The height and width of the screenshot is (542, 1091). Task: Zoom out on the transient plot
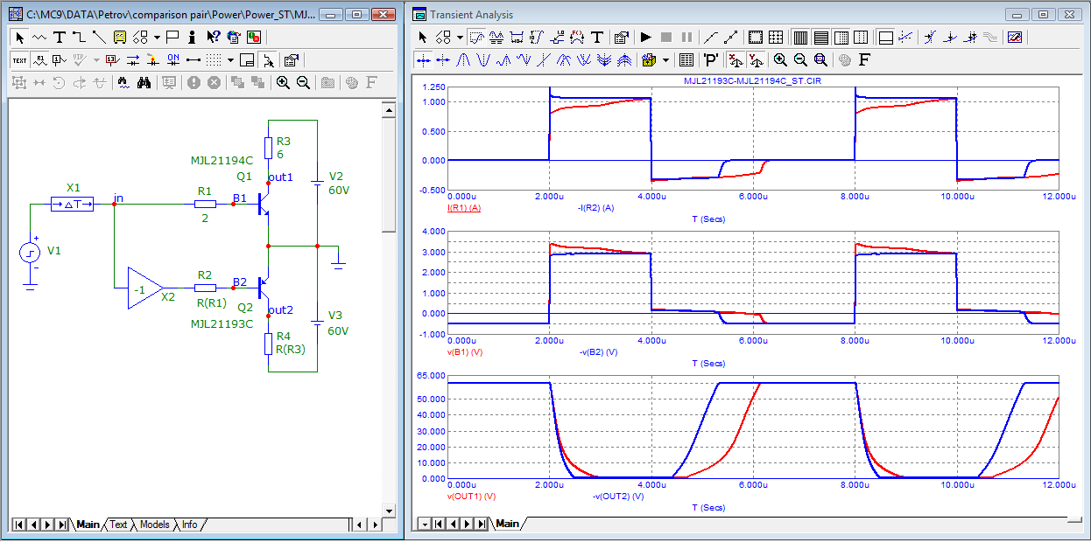click(x=800, y=60)
